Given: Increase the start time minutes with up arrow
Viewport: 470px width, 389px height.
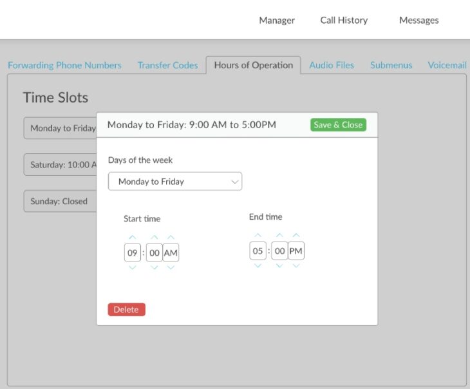Looking at the screenshot, I should tap(155, 238).
